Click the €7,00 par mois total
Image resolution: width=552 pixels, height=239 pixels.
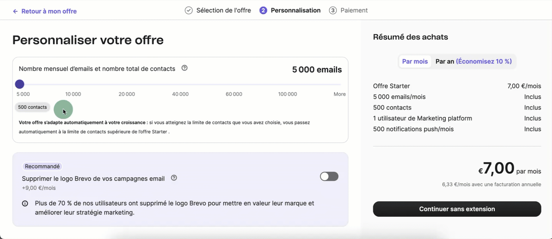509,168
